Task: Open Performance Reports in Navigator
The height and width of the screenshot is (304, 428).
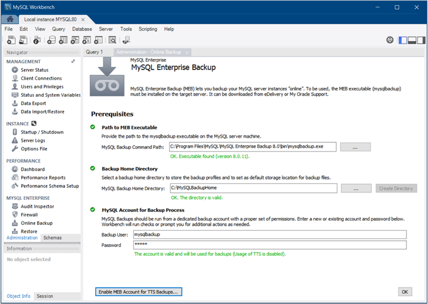Action: pos(43,178)
